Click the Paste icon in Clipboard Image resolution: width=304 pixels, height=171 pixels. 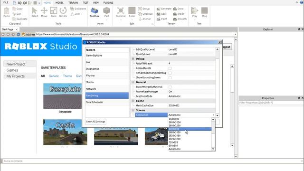coord(7,12)
